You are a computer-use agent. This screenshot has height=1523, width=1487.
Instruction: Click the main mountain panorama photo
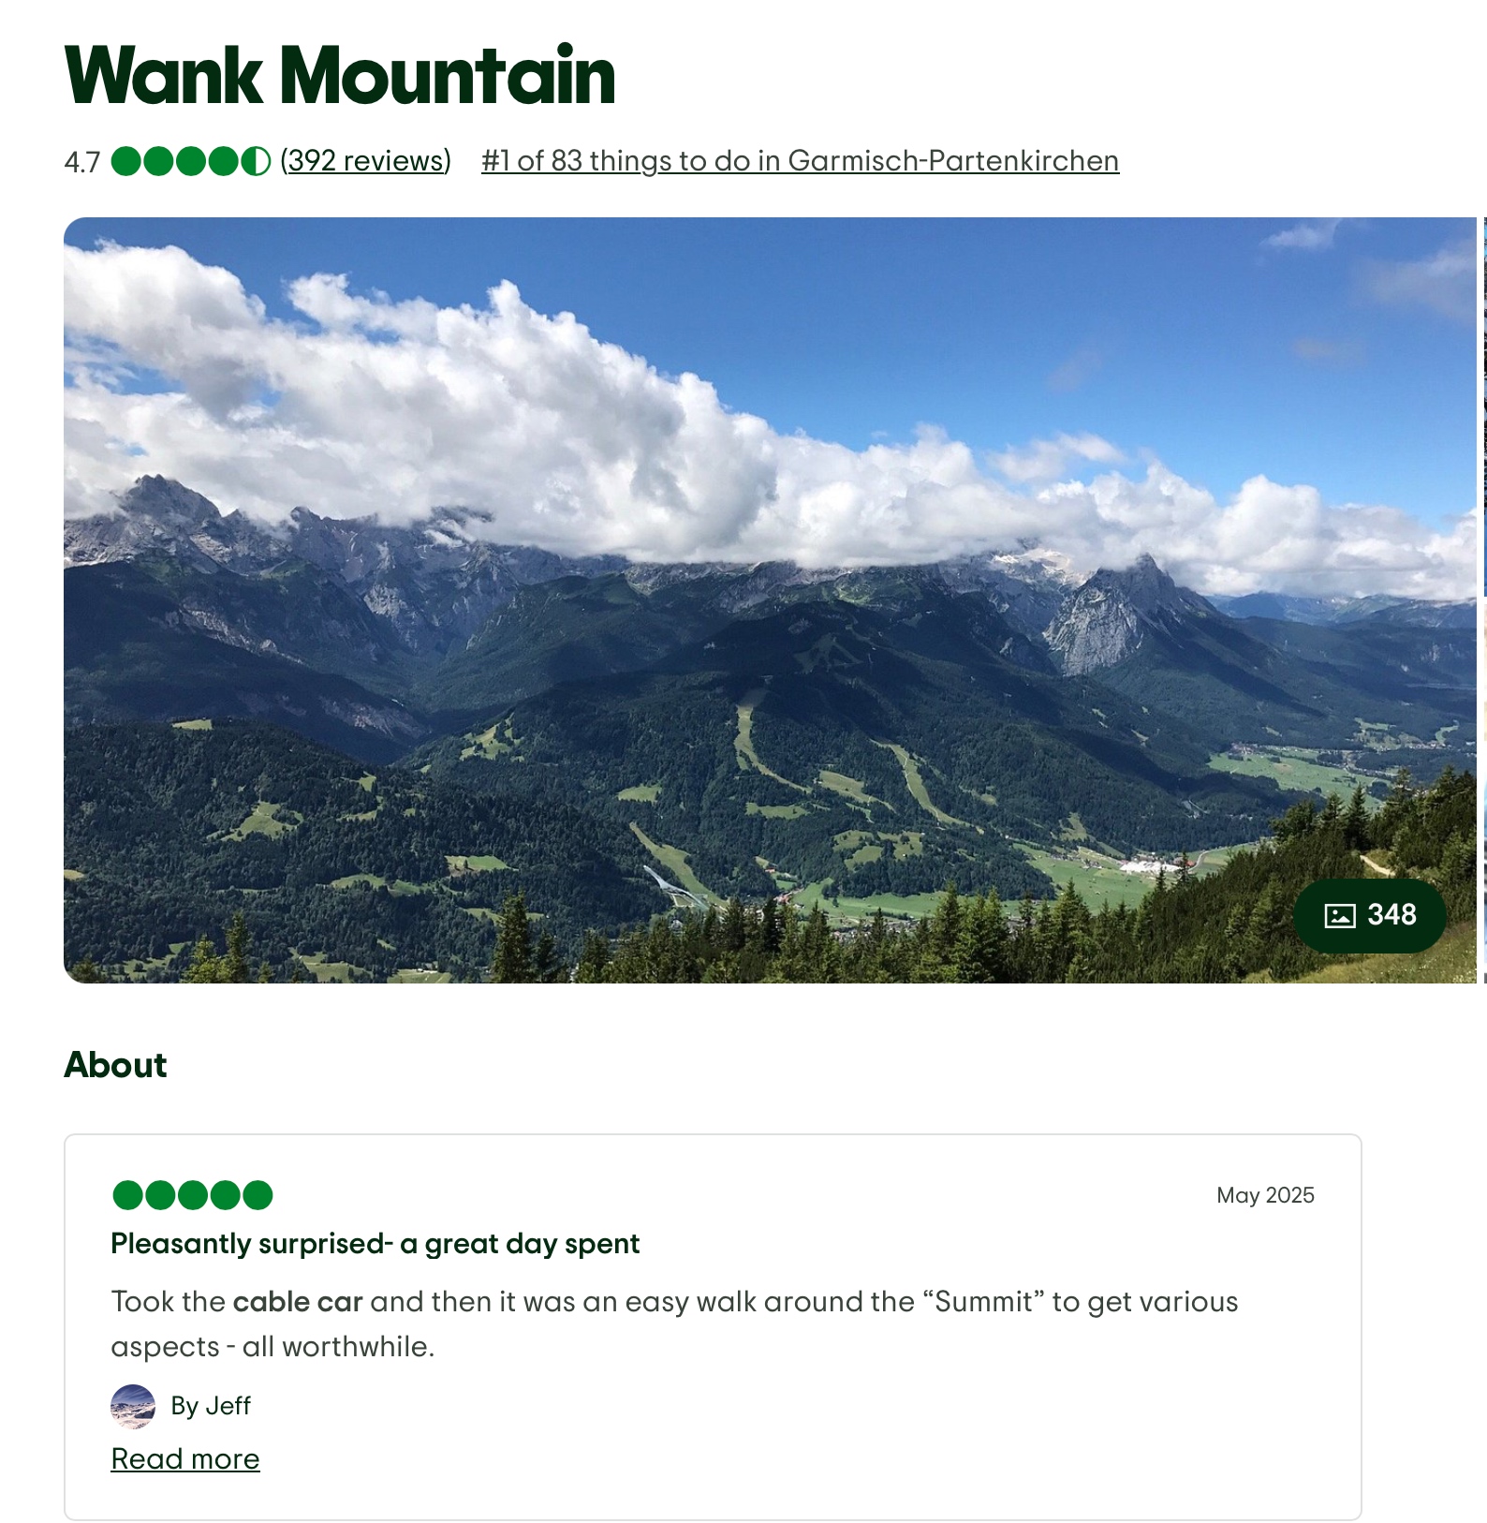770,599
